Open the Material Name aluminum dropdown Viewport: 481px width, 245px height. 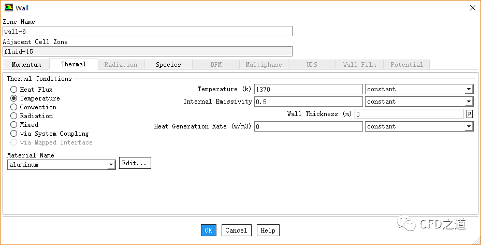point(61,165)
